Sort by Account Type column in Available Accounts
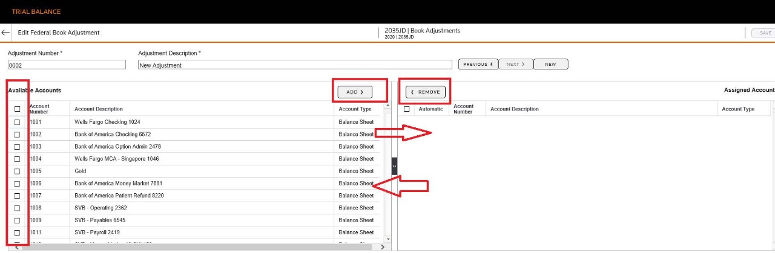Viewport: 775px width, 253px height. point(355,109)
